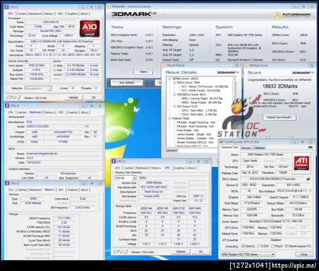Click Validate in the CPU tab window

point(73,98)
